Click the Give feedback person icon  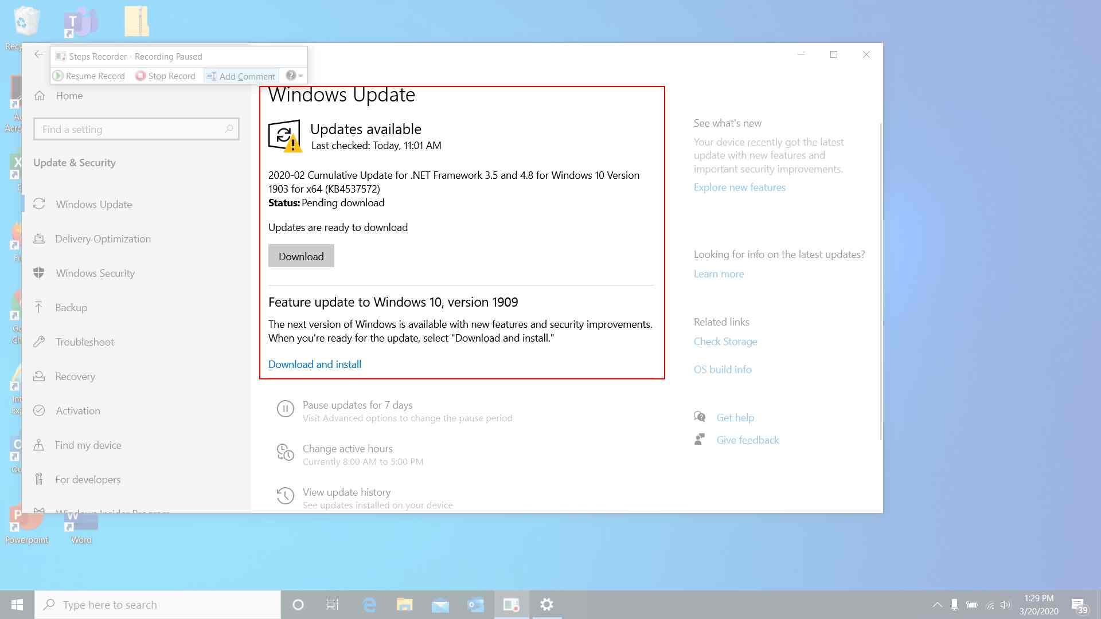(x=700, y=440)
